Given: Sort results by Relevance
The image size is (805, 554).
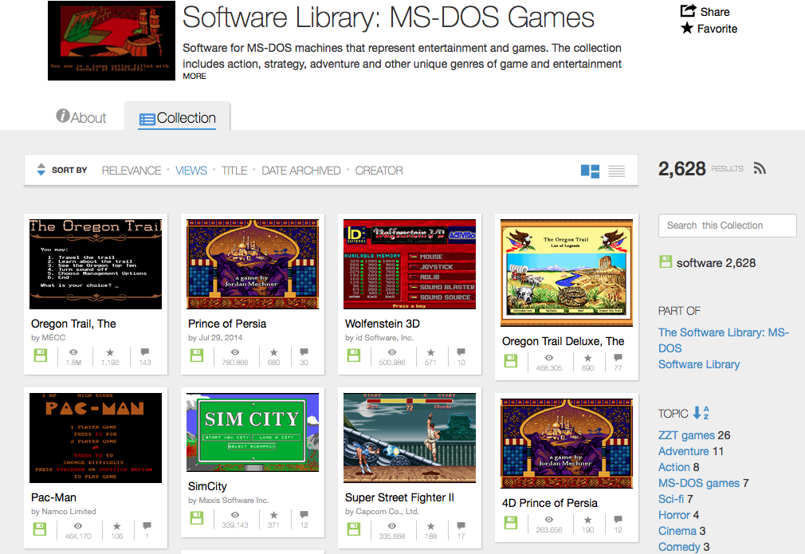Looking at the screenshot, I should pyautogui.click(x=132, y=171).
